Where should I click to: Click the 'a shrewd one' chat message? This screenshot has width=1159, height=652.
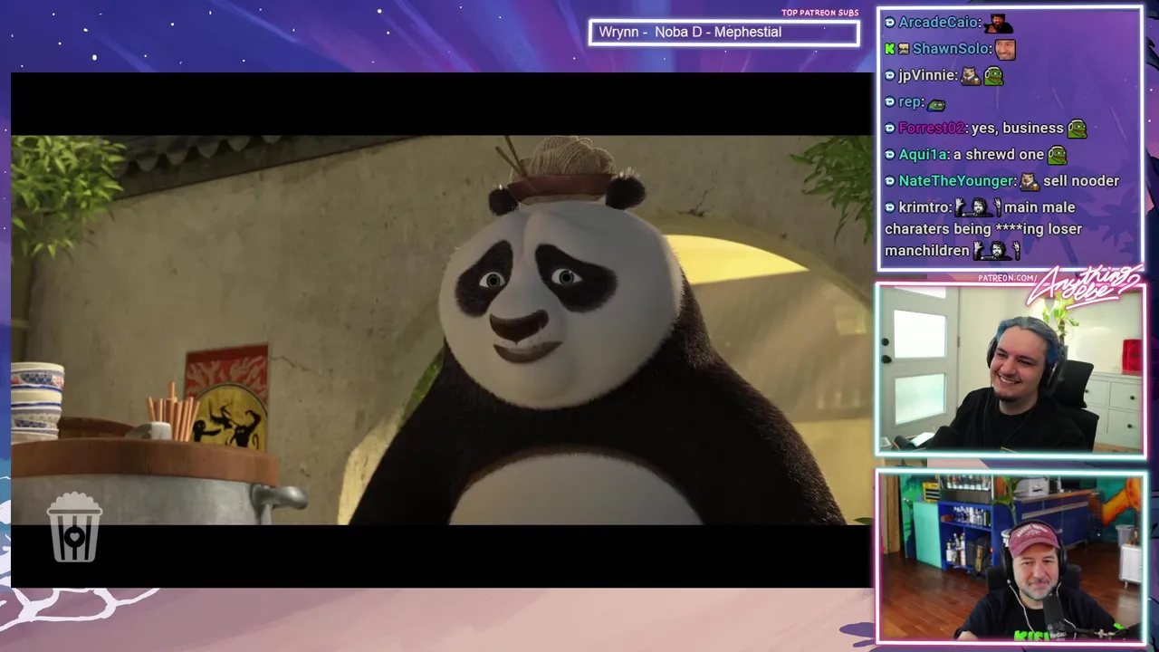999,154
